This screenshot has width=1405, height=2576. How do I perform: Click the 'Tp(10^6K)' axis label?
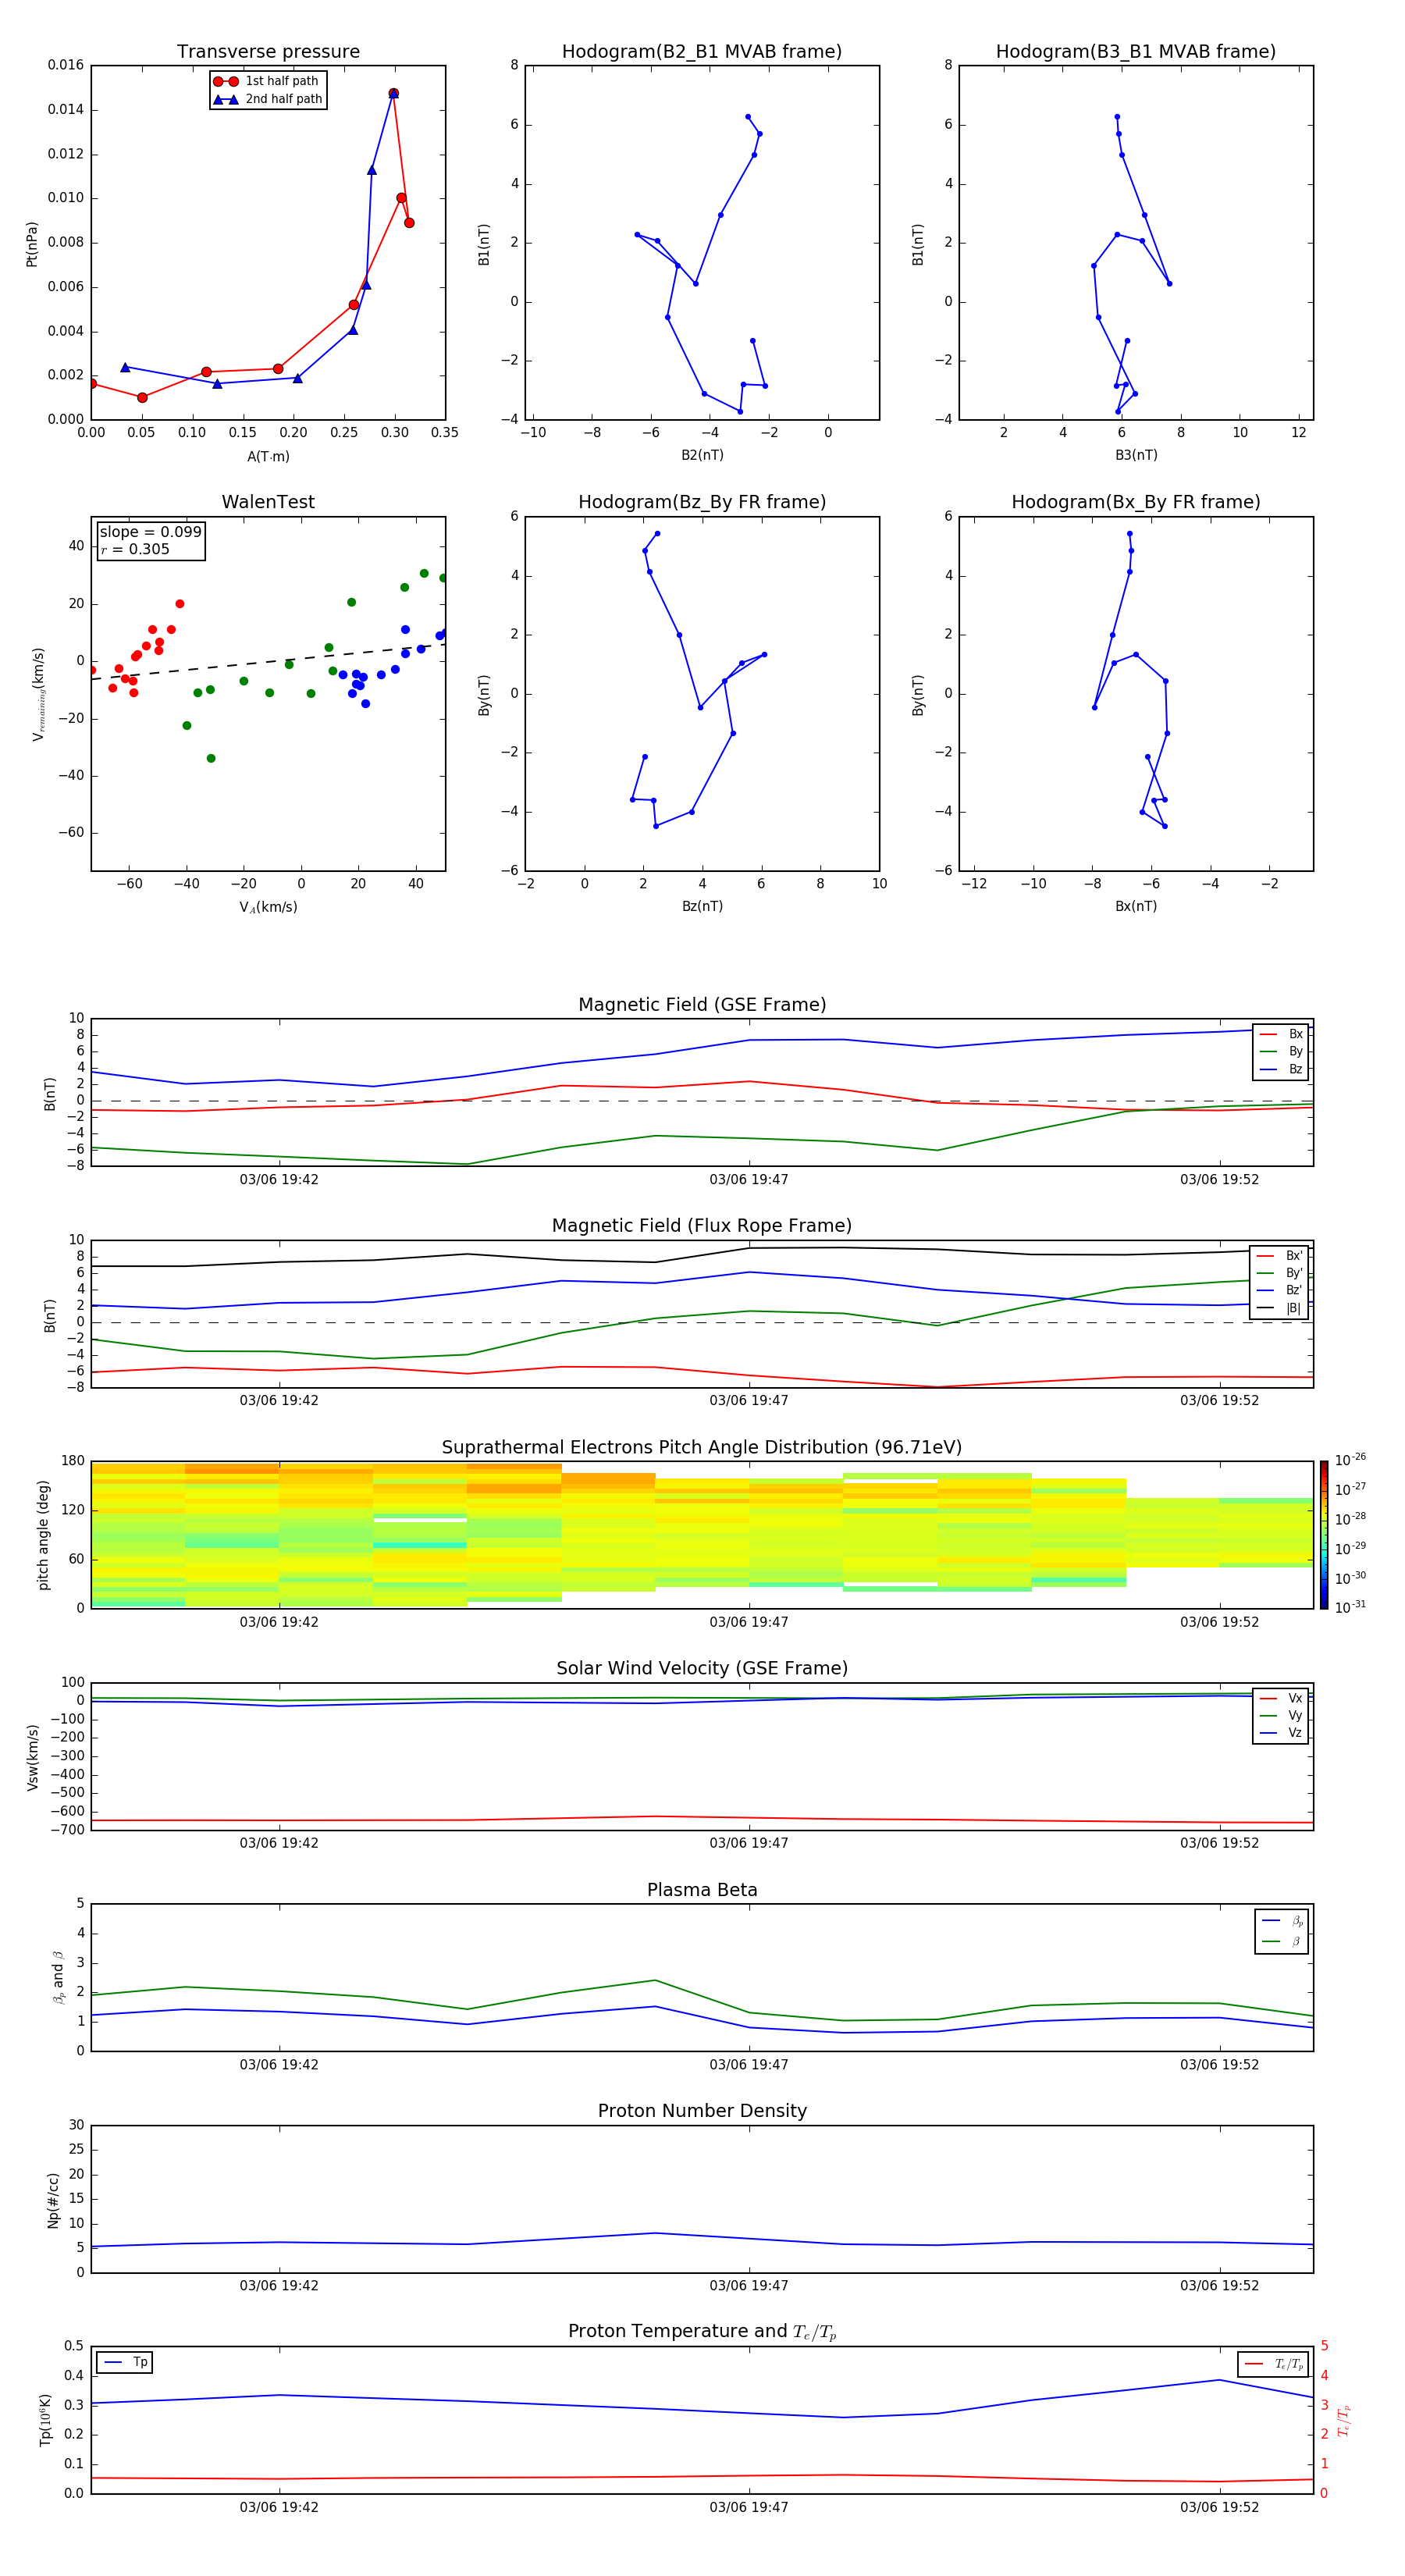coord(45,2420)
